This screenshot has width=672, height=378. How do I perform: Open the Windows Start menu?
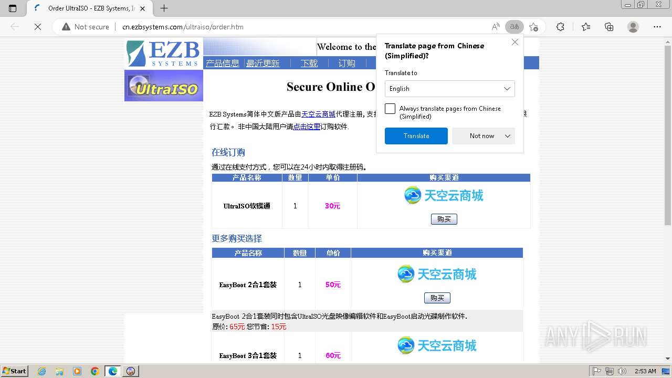pyautogui.click(x=15, y=371)
